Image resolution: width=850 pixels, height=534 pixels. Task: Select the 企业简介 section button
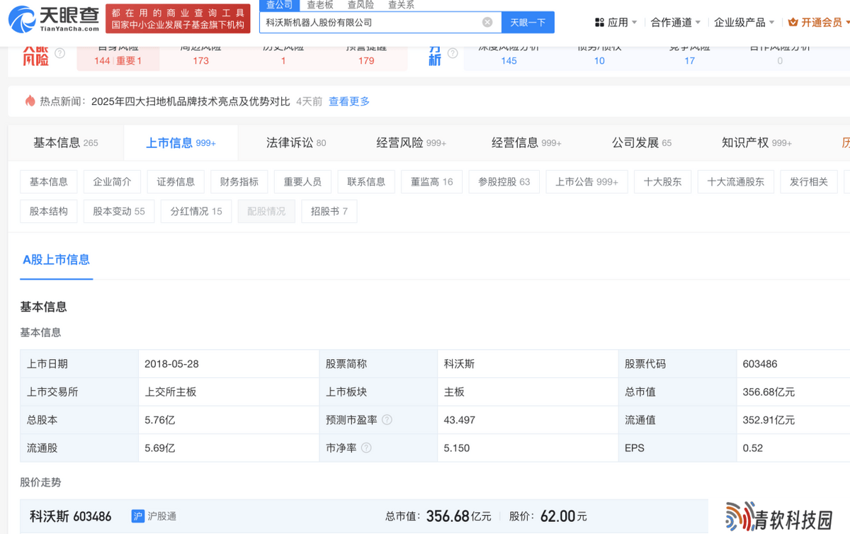pyautogui.click(x=112, y=182)
